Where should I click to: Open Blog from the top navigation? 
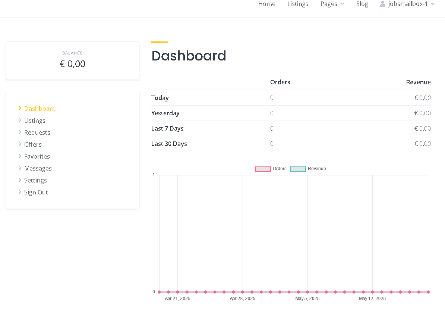click(362, 4)
